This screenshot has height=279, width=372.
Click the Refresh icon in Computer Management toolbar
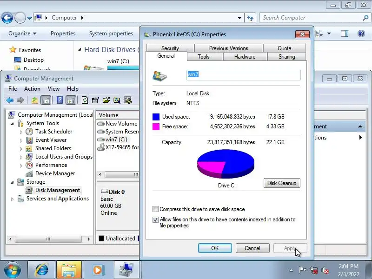tap(85, 100)
